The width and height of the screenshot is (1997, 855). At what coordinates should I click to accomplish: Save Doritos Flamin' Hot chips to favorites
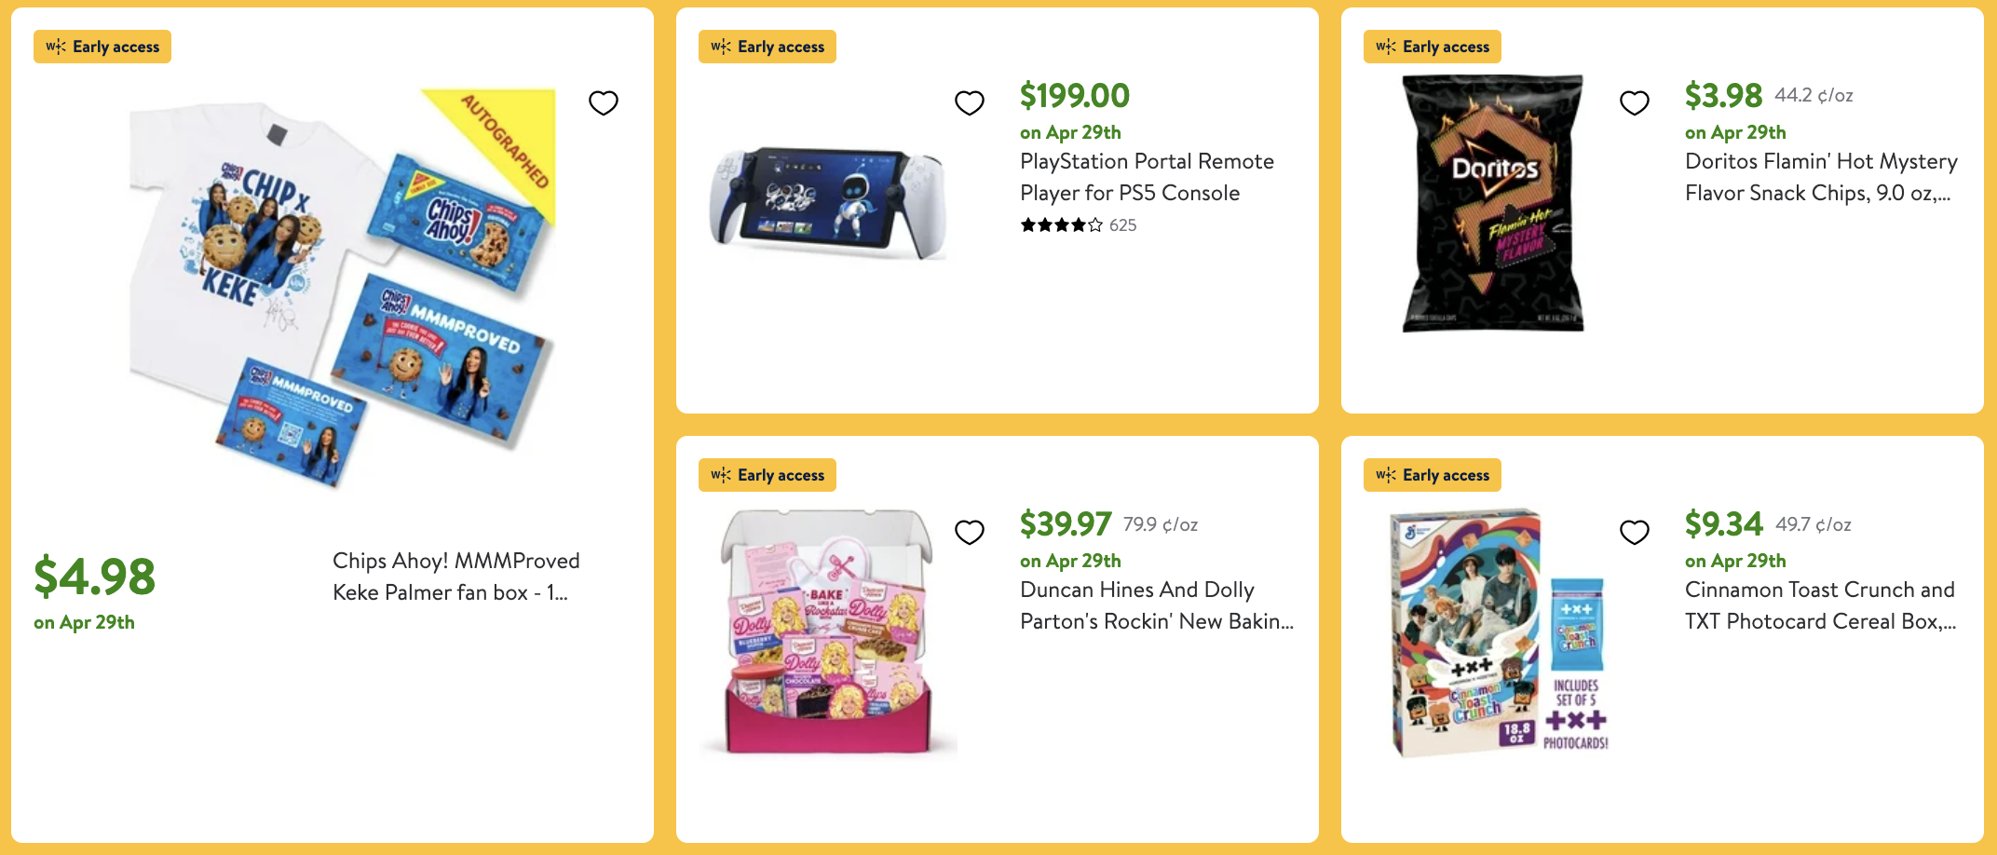click(x=1635, y=102)
